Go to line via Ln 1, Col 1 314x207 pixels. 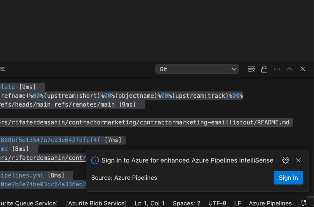tap(149, 203)
